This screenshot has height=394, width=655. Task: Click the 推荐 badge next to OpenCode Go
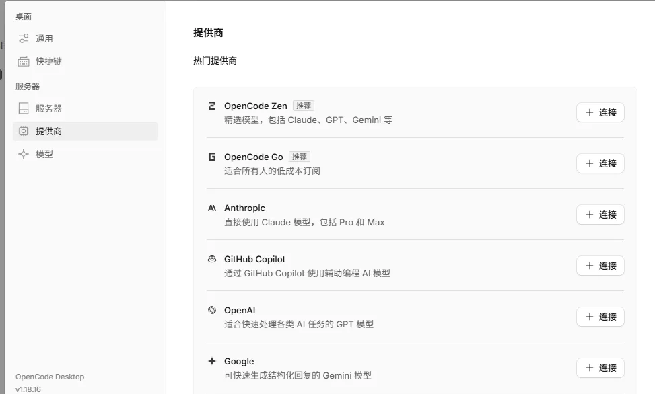pyautogui.click(x=299, y=157)
